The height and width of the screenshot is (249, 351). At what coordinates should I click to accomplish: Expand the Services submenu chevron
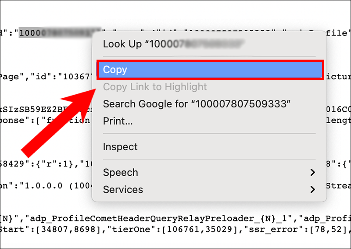tap(312, 190)
